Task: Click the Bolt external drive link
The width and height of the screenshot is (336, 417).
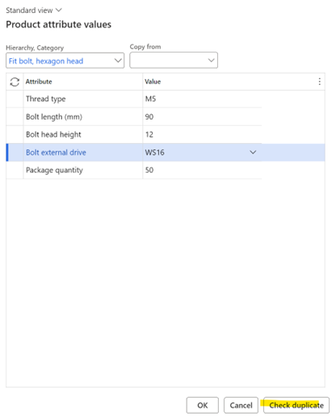Action: 56,153
